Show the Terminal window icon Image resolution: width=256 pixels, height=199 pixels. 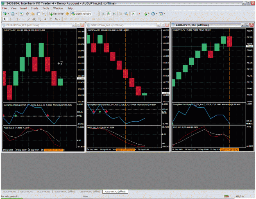tap(39, 14)
